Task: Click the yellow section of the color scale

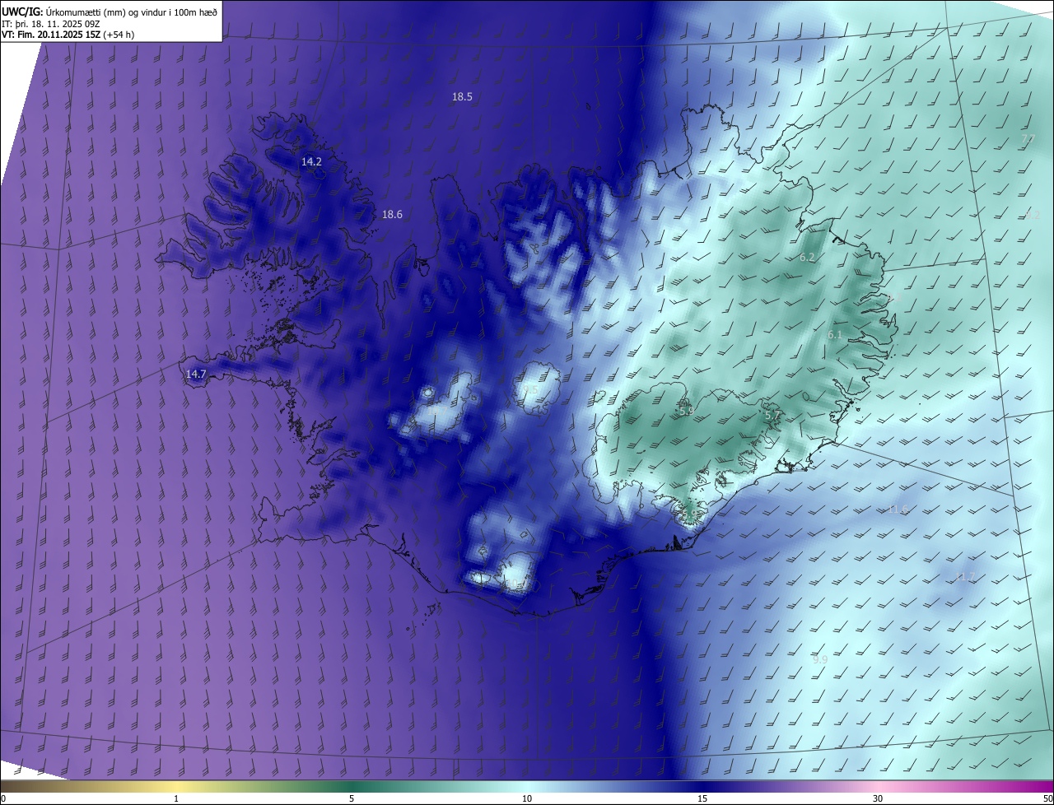Action: (177, 786)
